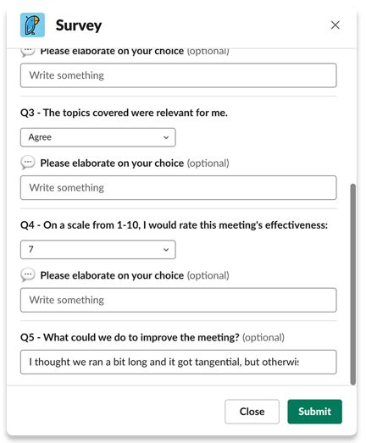Focus the Q4 elaboration Write something field
This screenshot has height=443, width=366.
point(178,300)
